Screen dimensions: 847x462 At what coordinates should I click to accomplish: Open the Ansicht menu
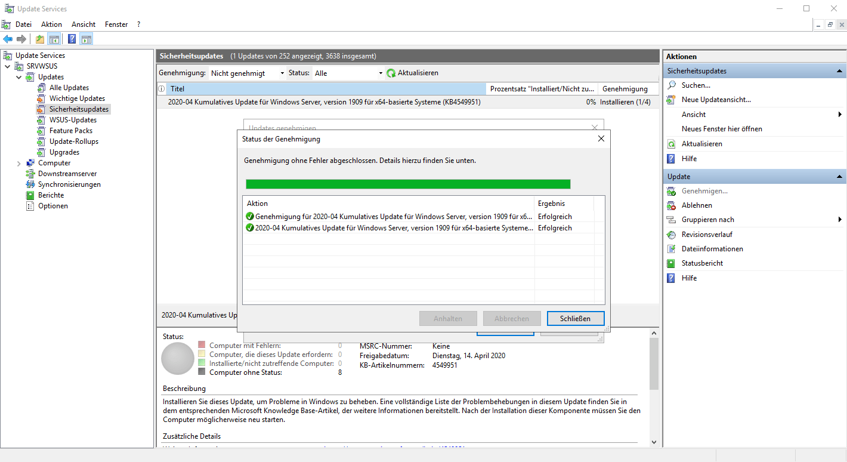pos(84,24)
